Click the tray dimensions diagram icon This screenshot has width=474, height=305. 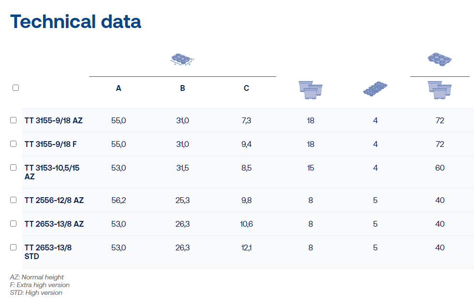182,59
